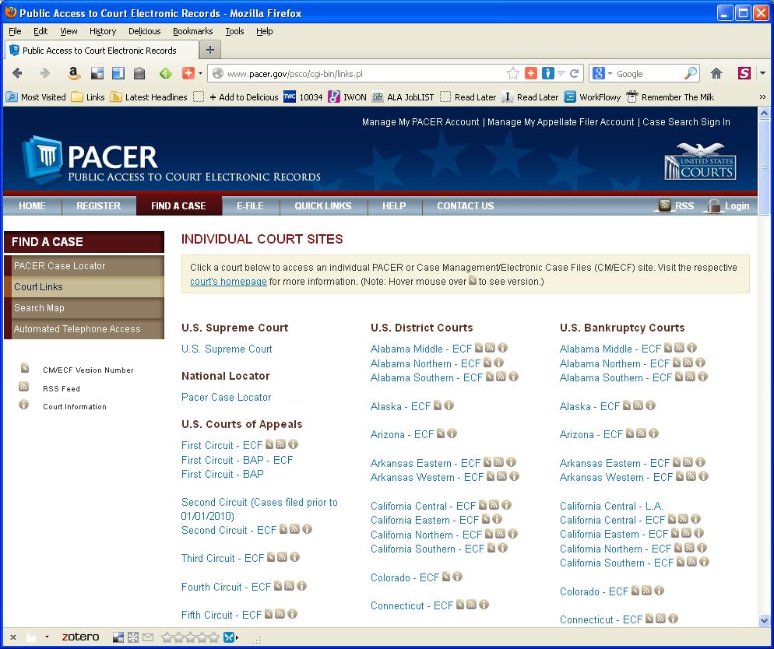Click RSS icon for Second Circuit ECF
This screenshot has height=649, width=774.
click(x=294, y=529)
